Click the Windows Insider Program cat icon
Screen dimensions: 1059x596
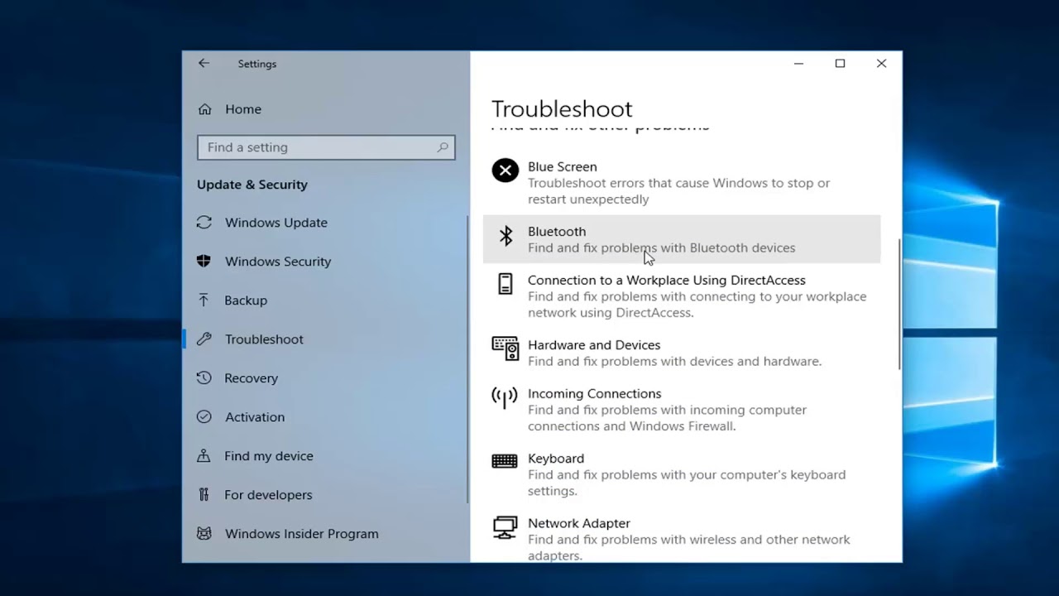(204, 534)
